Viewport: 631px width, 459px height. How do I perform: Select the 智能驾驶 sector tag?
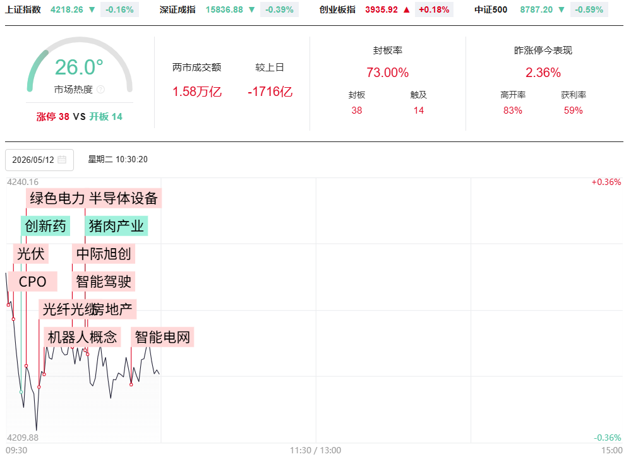[x=104, y=282]
